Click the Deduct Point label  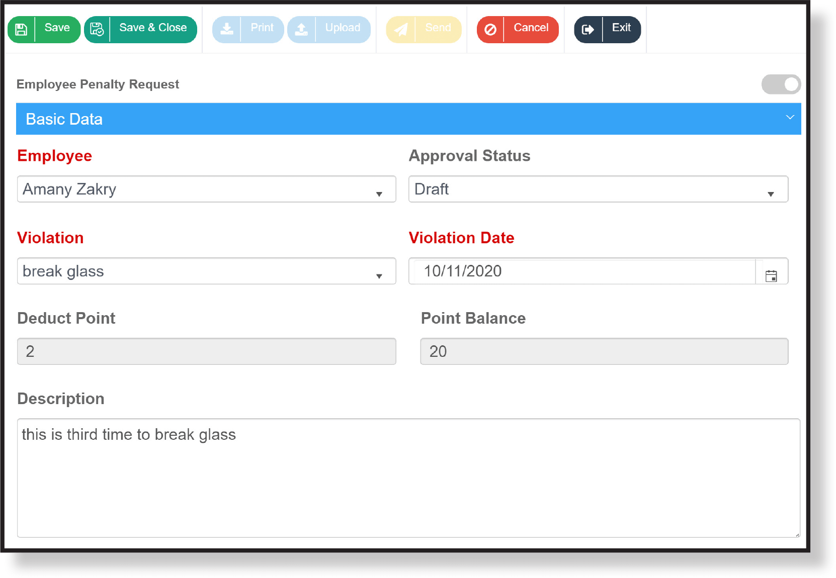(x=66, y=318)
